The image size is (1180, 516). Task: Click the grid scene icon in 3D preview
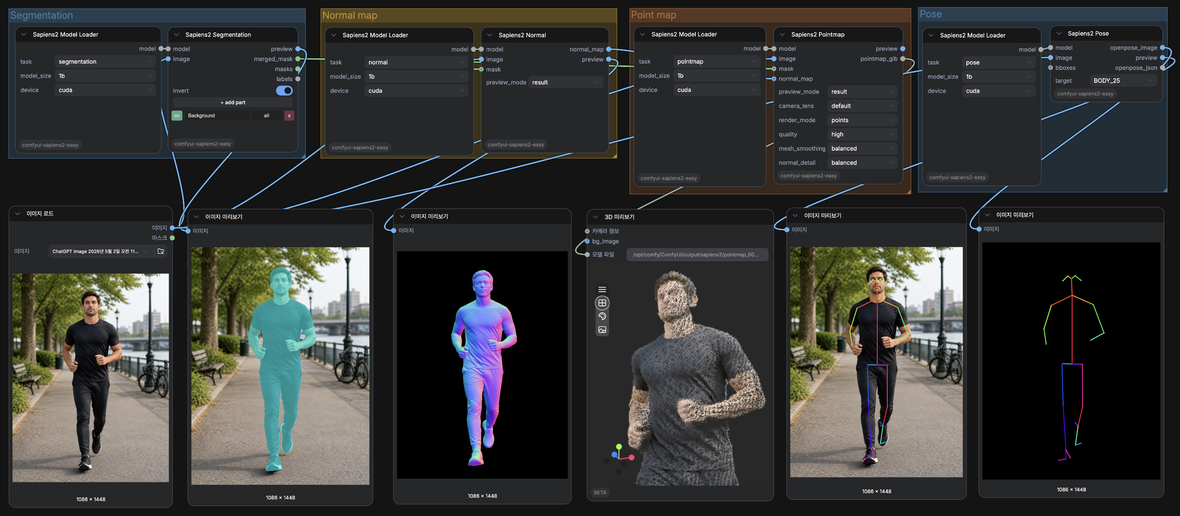[602, 303]
